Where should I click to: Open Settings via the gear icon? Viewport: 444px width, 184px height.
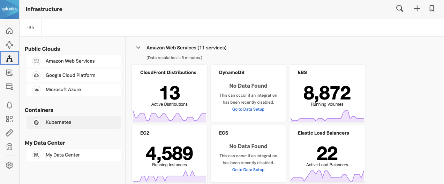click(x=9, y=165)
